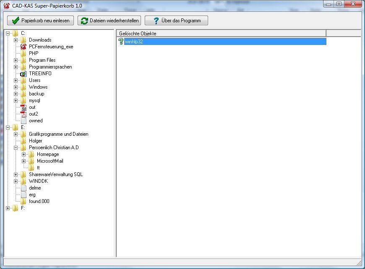Click the question mark icon beside winhlp32

pos(121,42)
